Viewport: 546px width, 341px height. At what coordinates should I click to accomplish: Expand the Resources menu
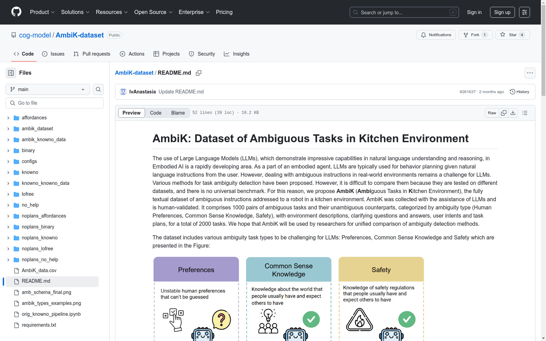tap(112, 12)
